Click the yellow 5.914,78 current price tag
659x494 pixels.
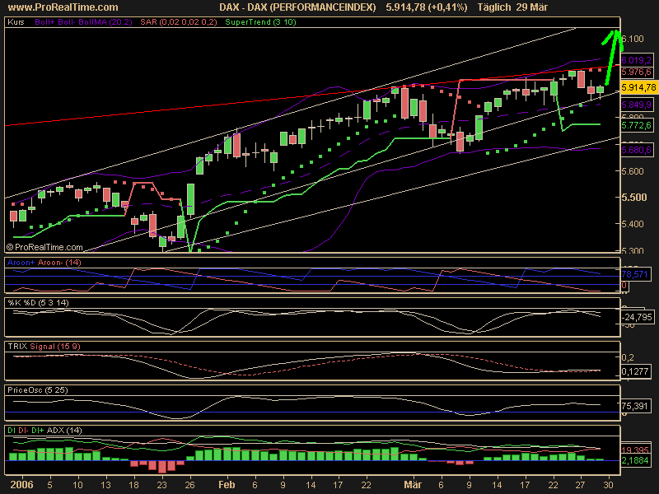[639, 87]
